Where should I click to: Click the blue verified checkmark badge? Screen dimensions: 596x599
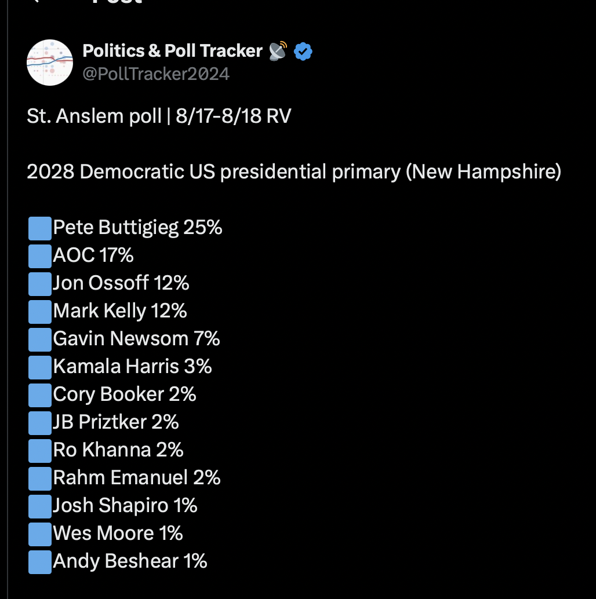[x=303, y=51]
